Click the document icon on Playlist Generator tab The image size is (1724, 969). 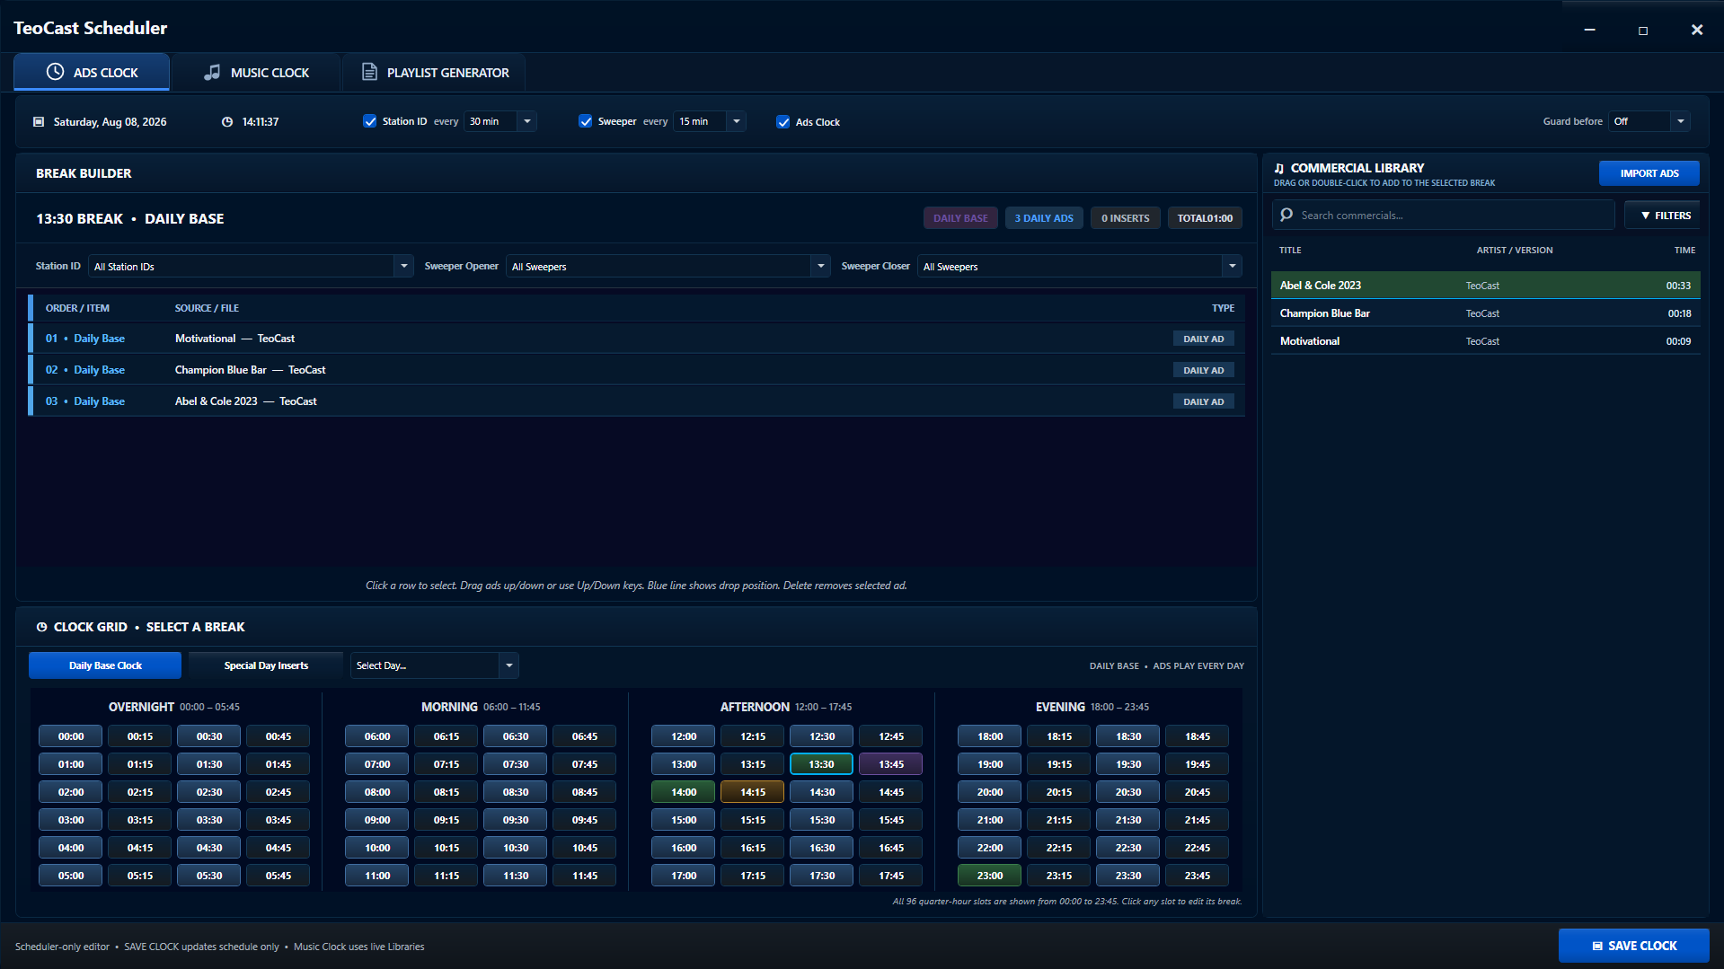point(369,72)
